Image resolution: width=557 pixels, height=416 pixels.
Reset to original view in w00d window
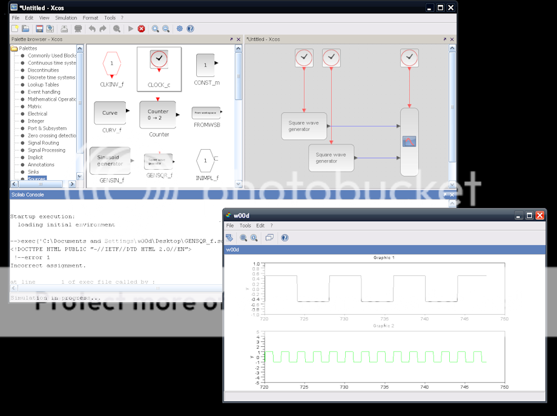pos(254,238)
